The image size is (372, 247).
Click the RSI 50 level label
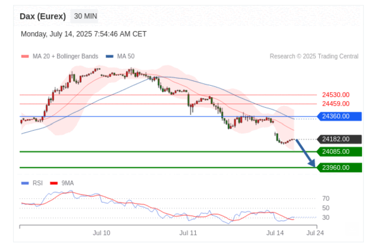pos(326,208)
